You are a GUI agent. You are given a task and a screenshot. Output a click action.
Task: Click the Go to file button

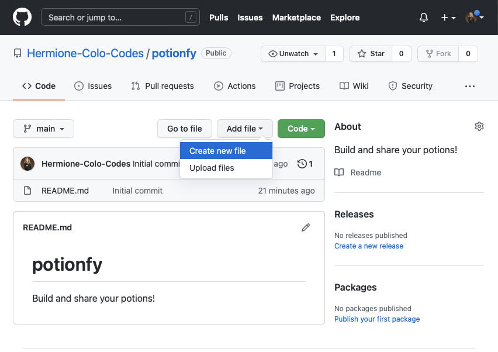pyautogui.click(x=185, y=129)
